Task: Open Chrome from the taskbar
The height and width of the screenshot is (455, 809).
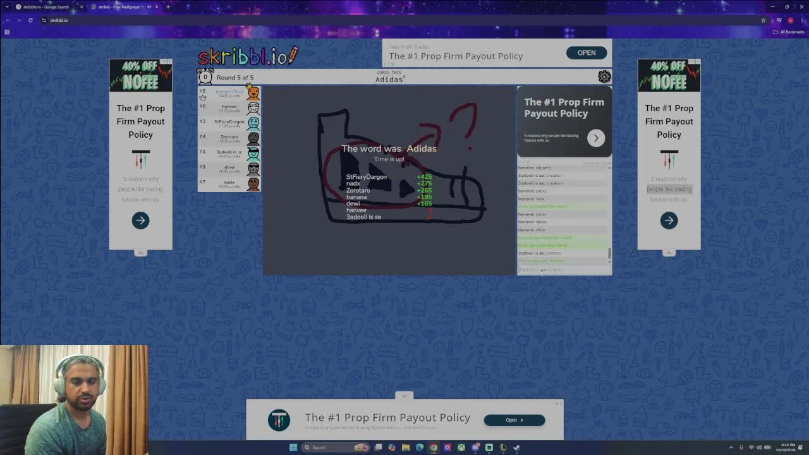Action: click(x=434, y=447)
